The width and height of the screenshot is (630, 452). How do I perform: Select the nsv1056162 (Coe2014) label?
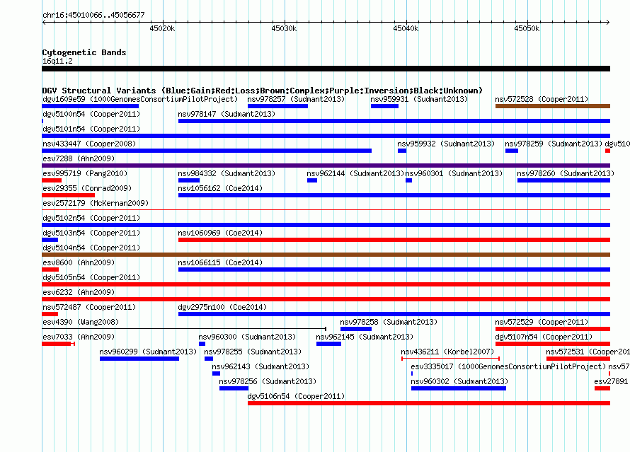(x=220, y=188)
